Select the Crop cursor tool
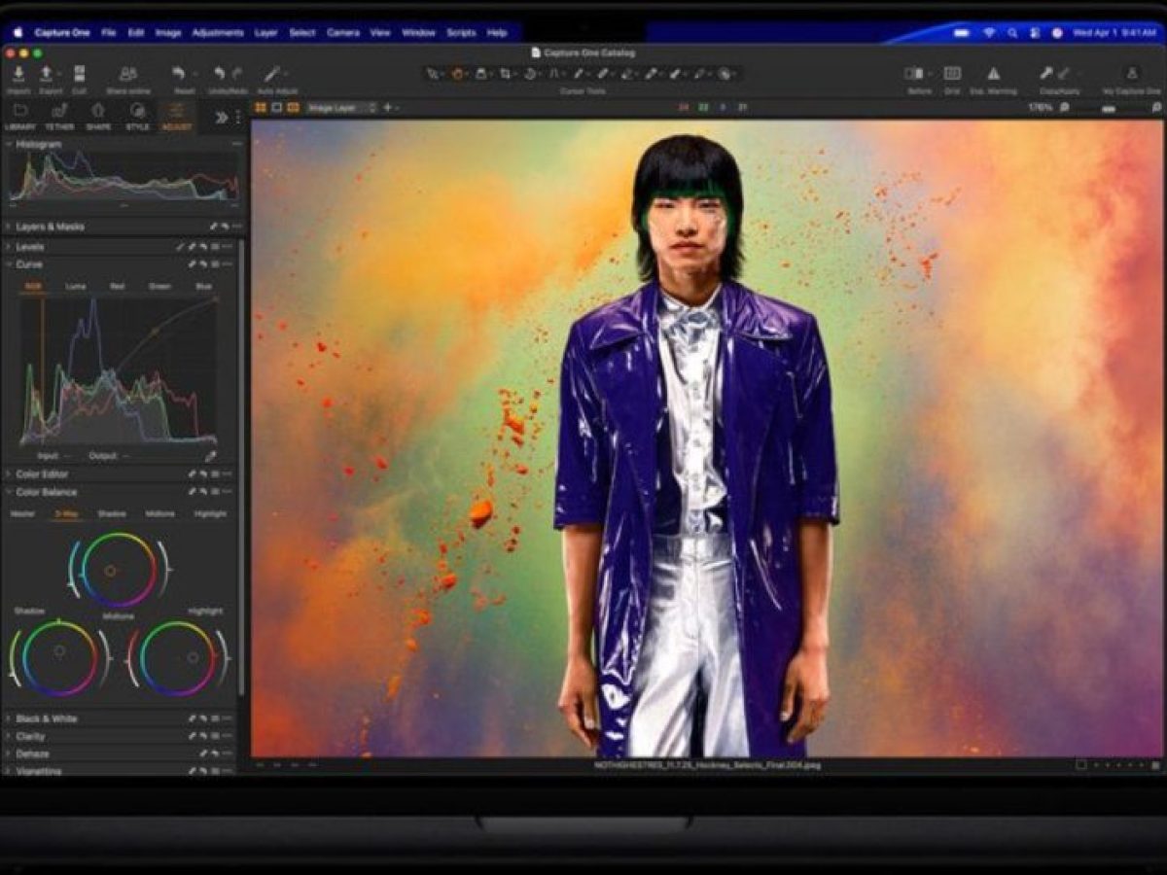This screenshot has width=1167, height=875. [506, 74]
